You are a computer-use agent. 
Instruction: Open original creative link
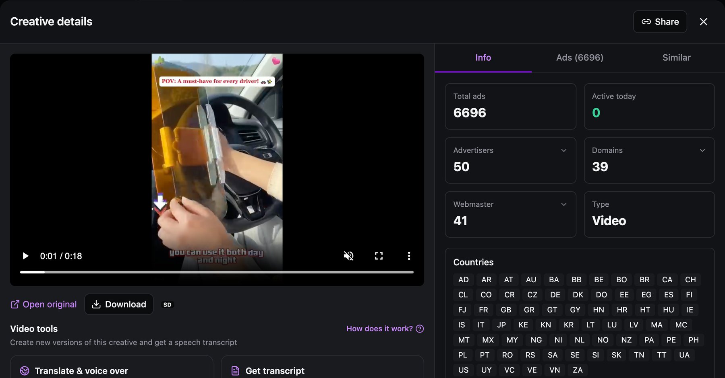pos(43,304)
